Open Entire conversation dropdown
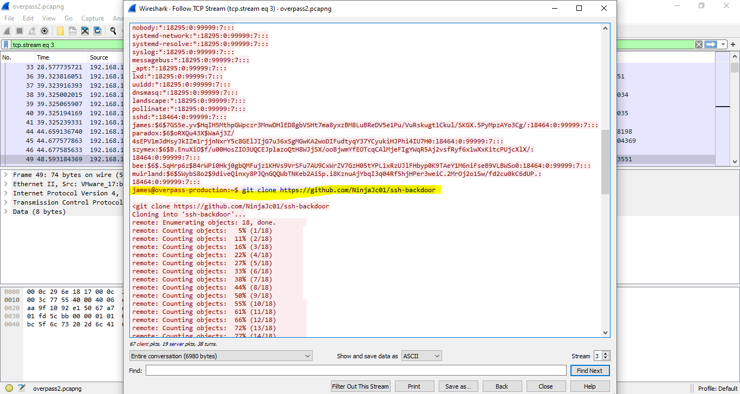Screen dimensions: 740x394 tap(221, 356)
